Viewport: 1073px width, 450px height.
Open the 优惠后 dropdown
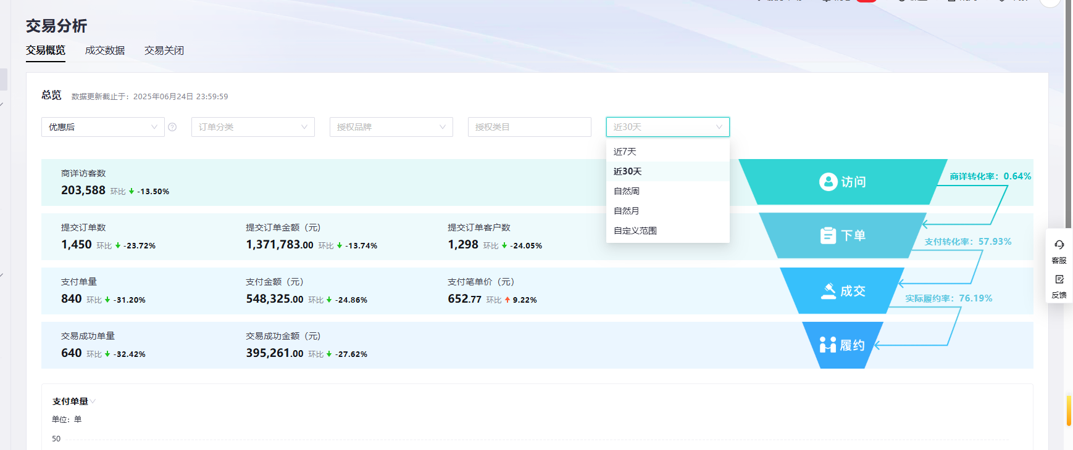coord(102,127)
